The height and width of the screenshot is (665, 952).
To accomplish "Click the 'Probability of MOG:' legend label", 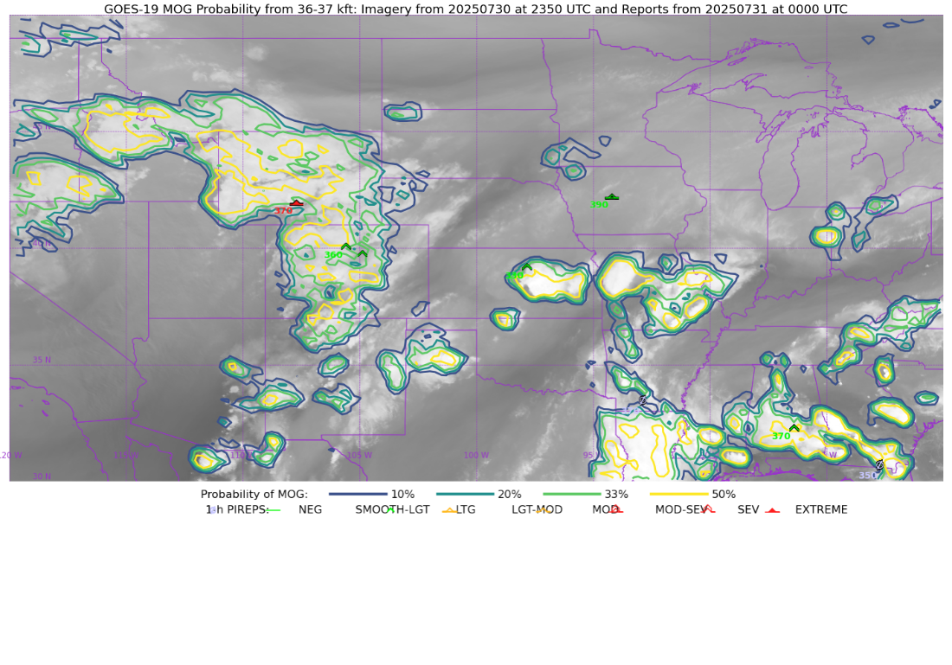I will pyautogui.click(x=254, y=495).
